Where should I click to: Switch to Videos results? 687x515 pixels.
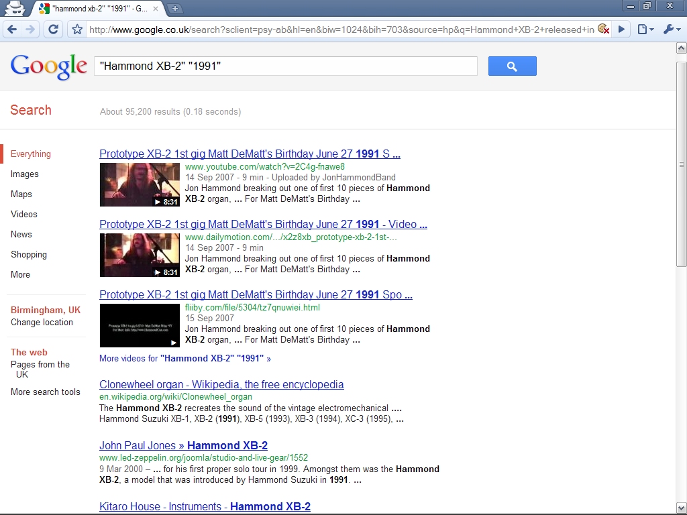click(x=23, y=214)
